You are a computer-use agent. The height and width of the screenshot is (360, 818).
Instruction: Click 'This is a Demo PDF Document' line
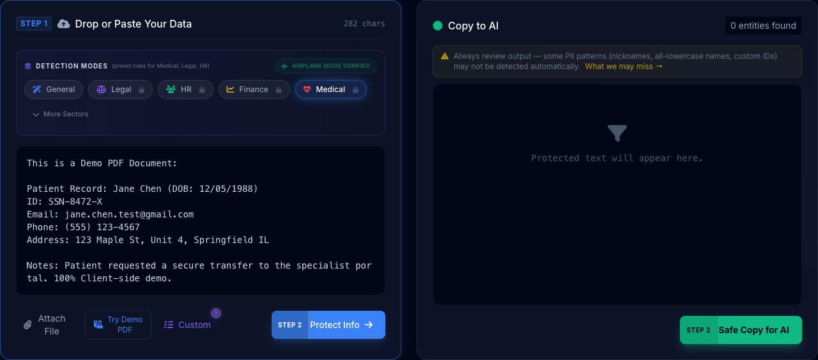point(102,163)
